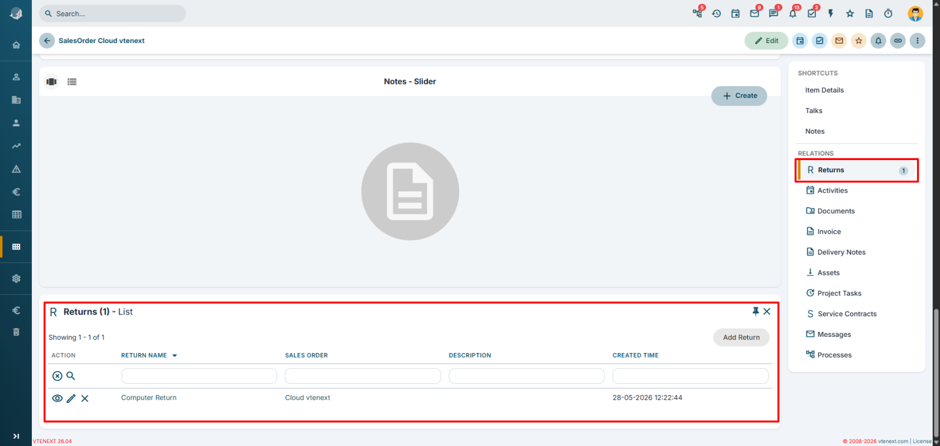Edit Computer Return with pencil icon
This screenshot has height=446, width=940.
[71, 398]
